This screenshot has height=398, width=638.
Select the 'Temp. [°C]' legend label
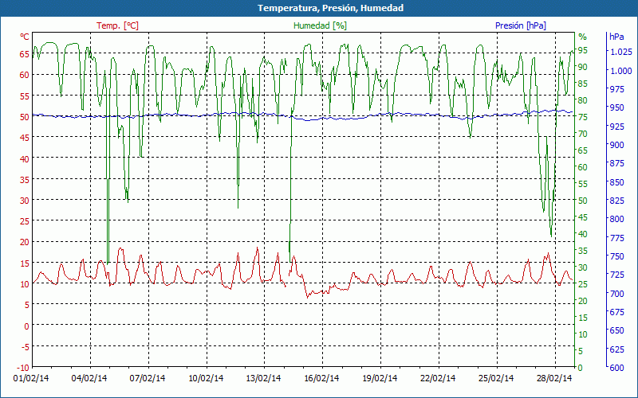117,25
